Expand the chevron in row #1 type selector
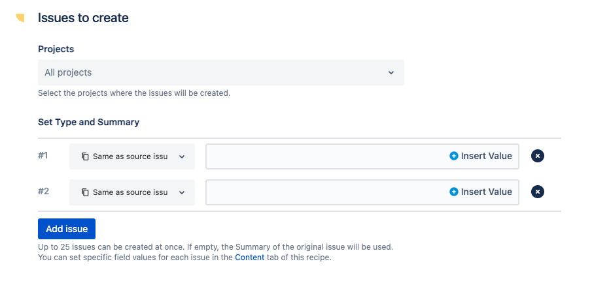 pos(182,156)
